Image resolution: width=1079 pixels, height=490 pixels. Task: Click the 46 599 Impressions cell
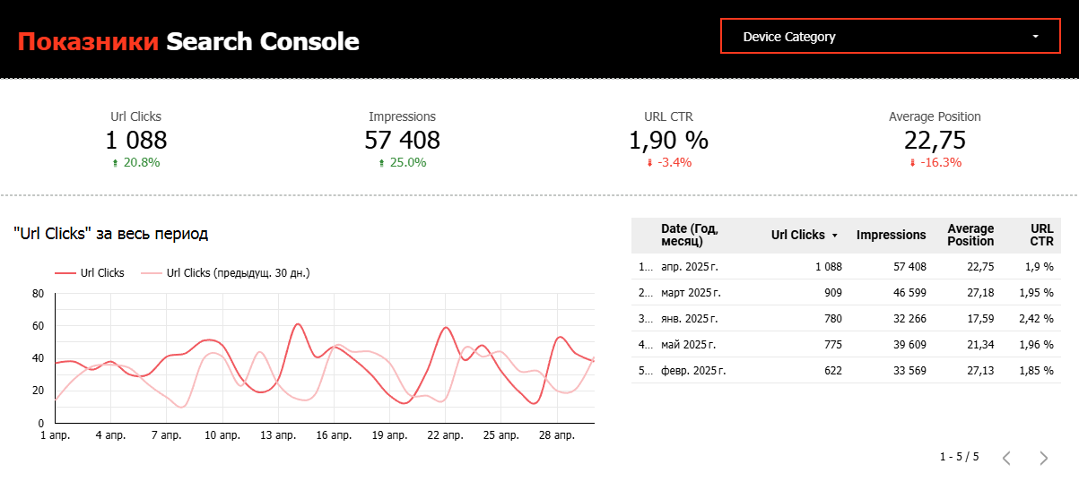[909, 293]
